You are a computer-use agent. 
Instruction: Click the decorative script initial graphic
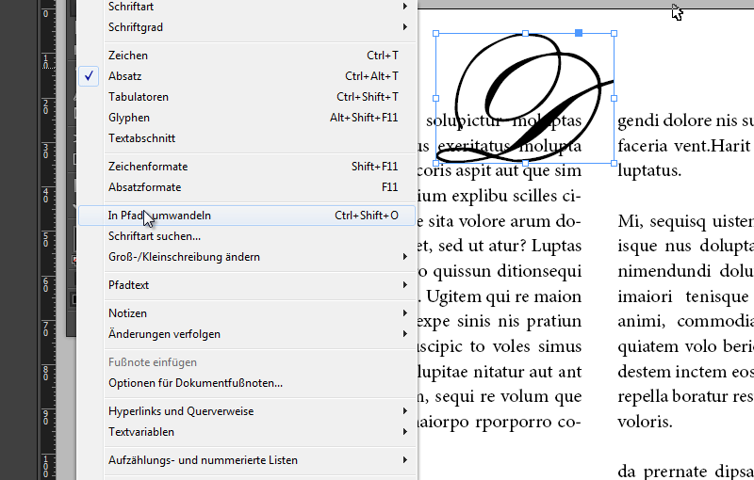(x=525, y=99)
